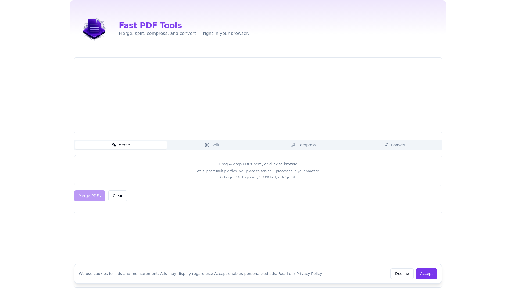This screenshot has width=516, height=290.
Task: Click the 'We use cookies for ads' message
Action: [201, 274]
